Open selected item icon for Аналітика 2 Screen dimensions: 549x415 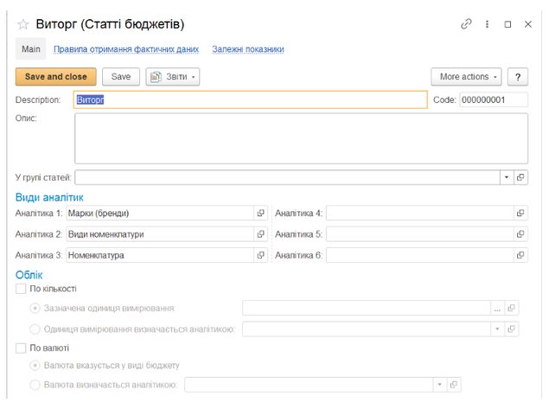coord(260,234)
